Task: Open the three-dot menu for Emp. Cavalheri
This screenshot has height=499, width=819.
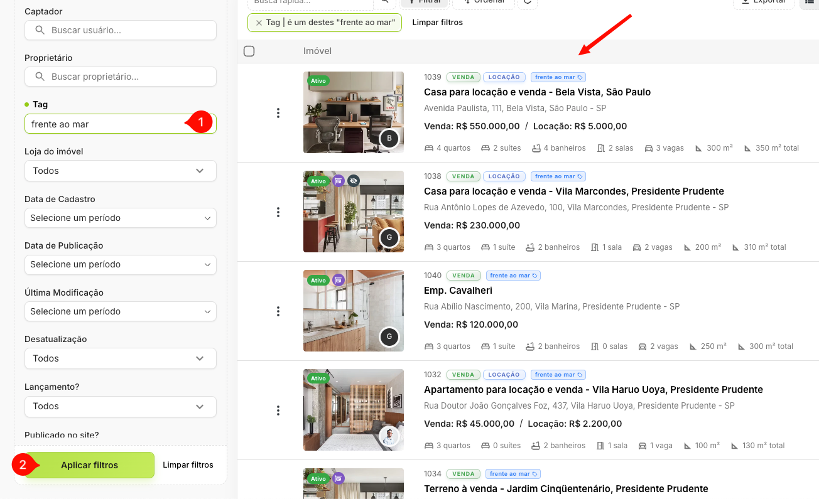Action: tap(278, 311)
